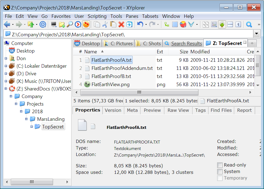Click the file list horizontal scrollbar
The image size is (264, 189).
tap(139, 92)
